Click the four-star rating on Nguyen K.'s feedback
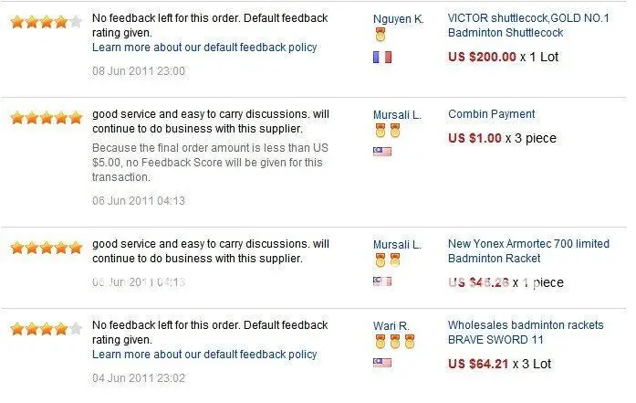636x403 pixels. (47, 22)
